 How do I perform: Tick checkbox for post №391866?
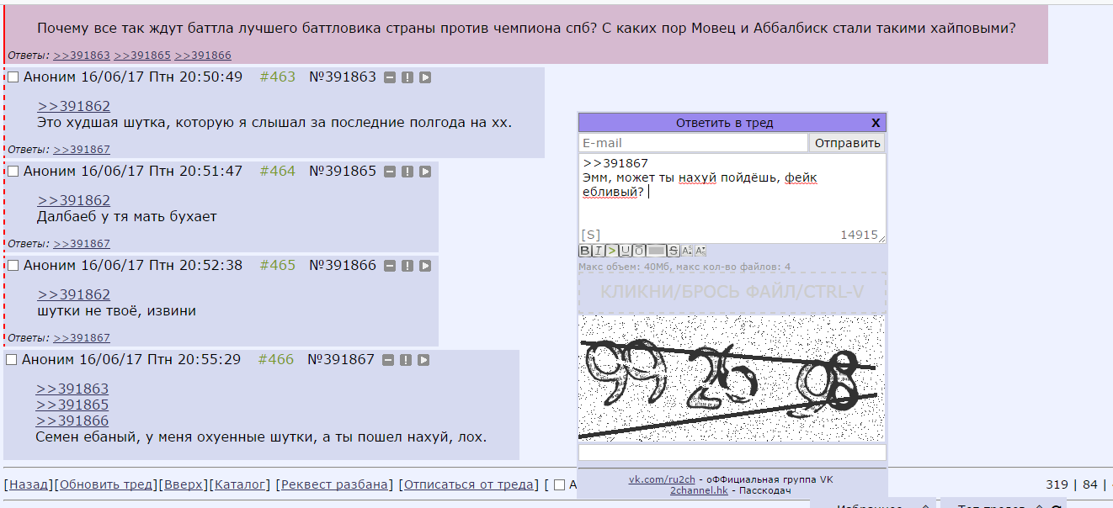pos(13,266)
